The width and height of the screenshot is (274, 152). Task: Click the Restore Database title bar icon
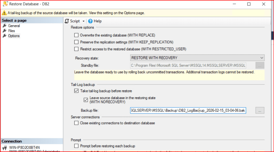(x=5, y=4)
